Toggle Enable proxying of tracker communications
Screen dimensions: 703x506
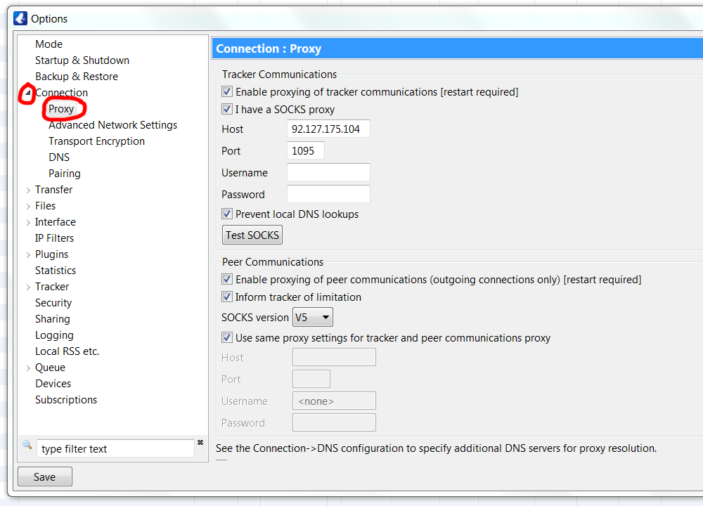[x=227, y=92]
